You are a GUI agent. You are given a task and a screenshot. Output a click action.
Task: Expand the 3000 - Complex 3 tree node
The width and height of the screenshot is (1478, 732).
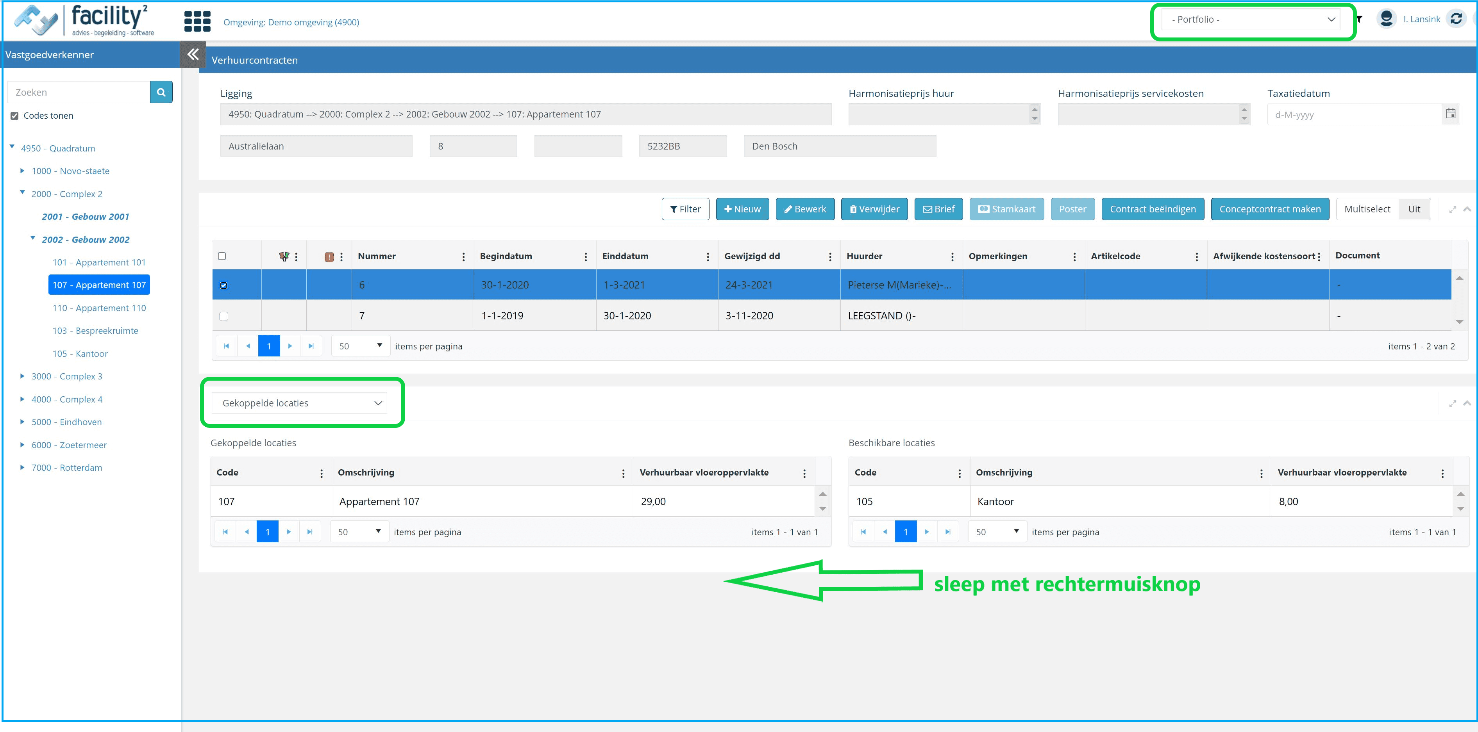(22, 376)
